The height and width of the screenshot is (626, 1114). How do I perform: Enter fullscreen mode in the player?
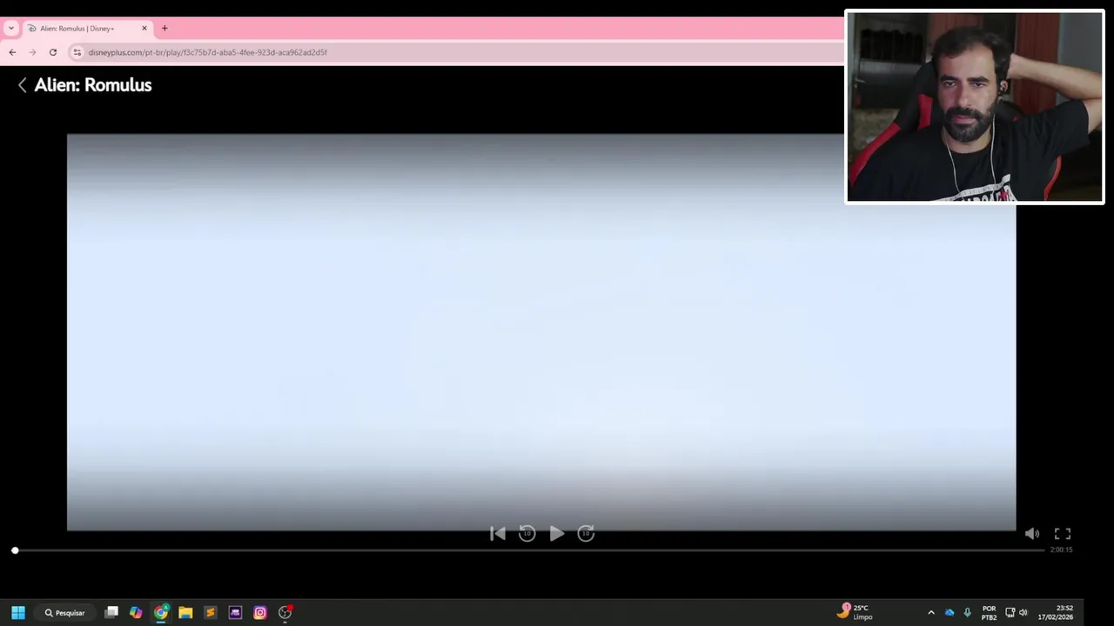pos(1063,534)
